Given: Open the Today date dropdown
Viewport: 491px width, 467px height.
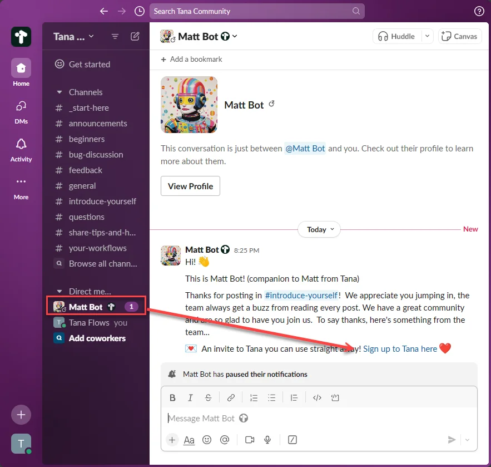Looking at the screenshot, I should (319, 229).
